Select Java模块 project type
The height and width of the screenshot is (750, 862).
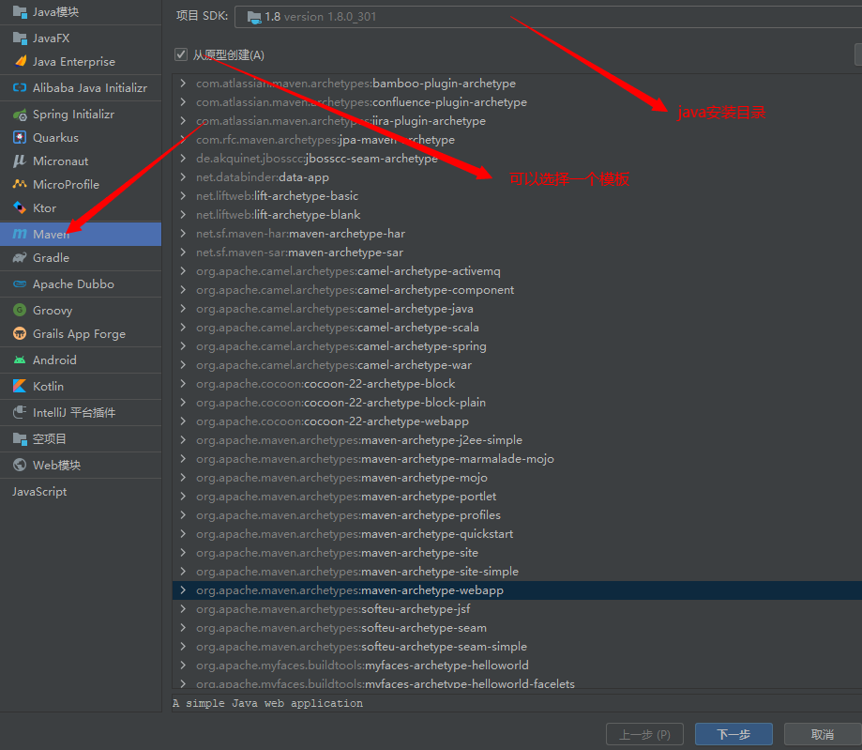(x=81, y=11)
